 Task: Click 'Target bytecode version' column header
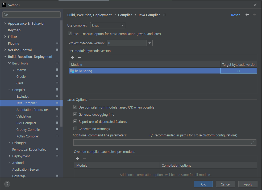(239, 64)
